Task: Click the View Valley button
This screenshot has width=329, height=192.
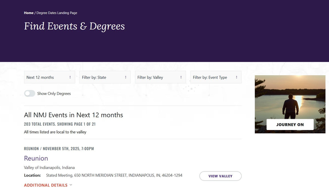Action: (x=220, y=176)
